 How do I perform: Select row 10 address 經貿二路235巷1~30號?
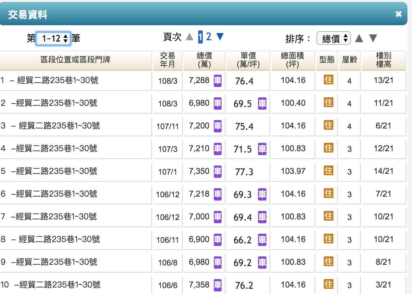[60, 285]
